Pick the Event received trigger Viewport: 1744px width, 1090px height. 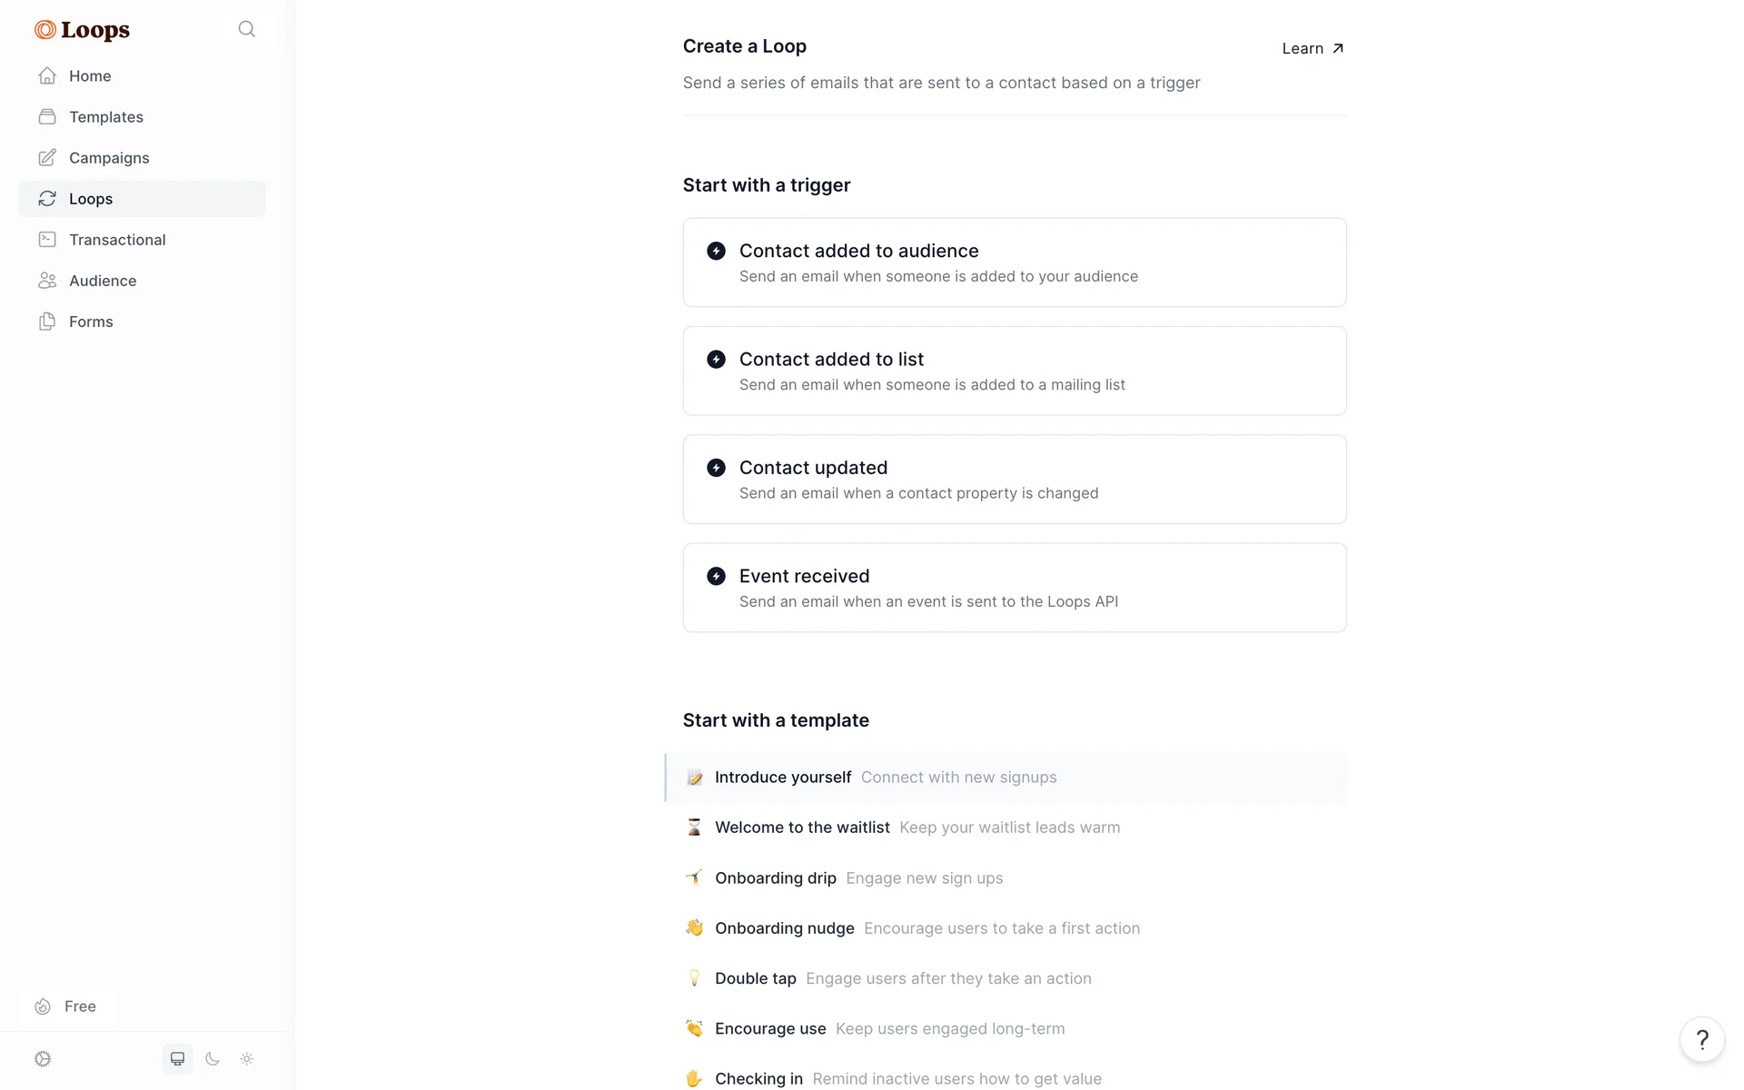coord(1014,588)
